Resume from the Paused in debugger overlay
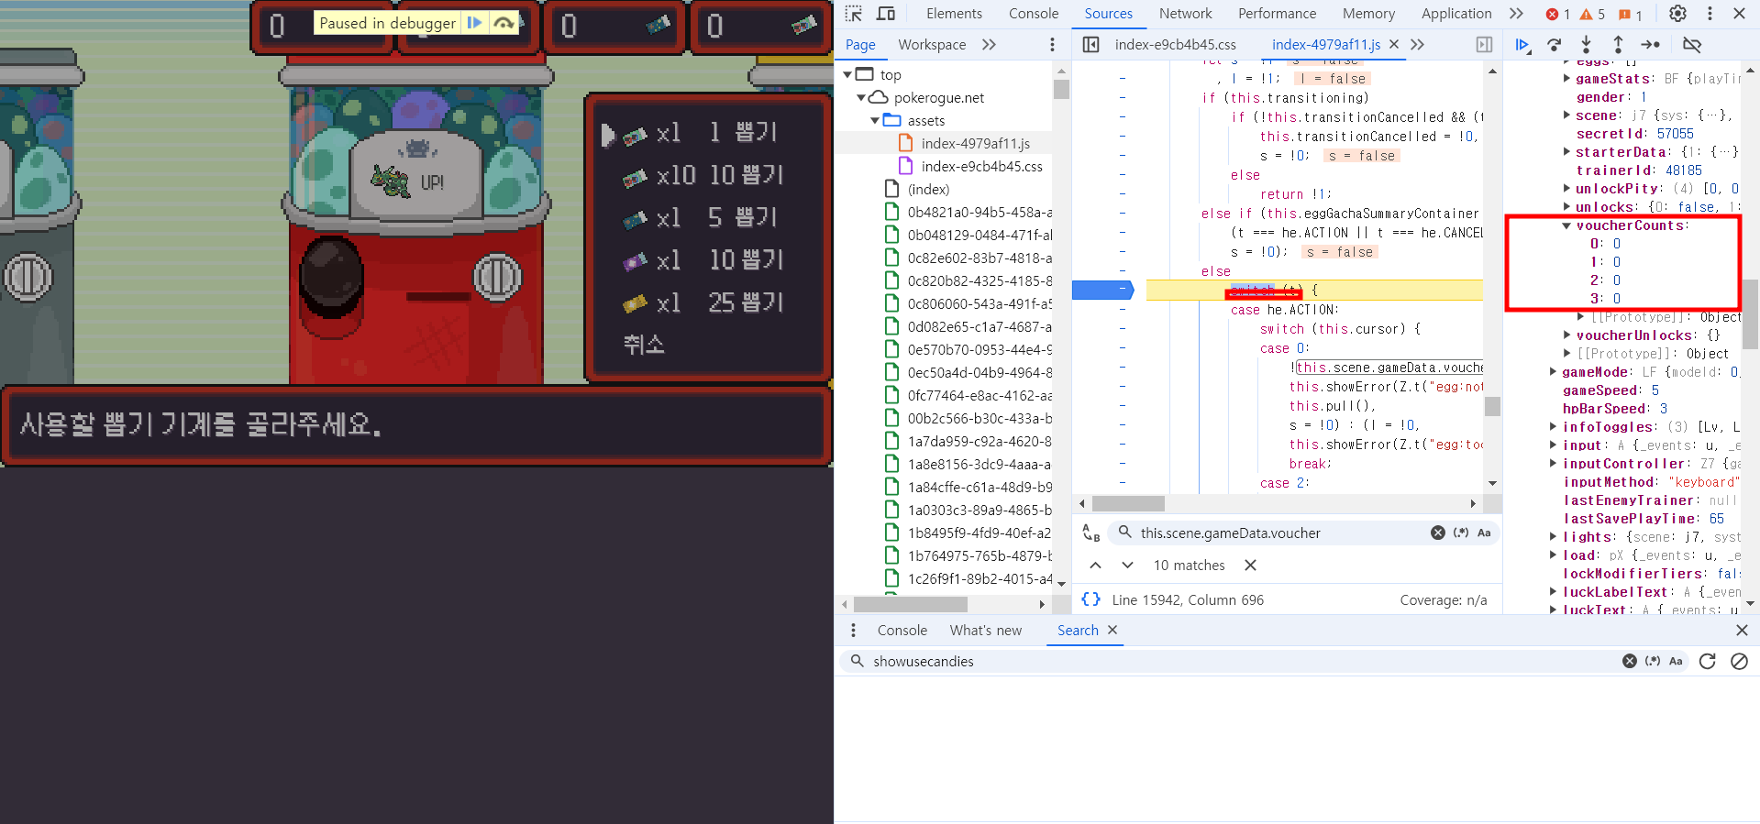Screen dimensions: 1760x824 [474, 23]
